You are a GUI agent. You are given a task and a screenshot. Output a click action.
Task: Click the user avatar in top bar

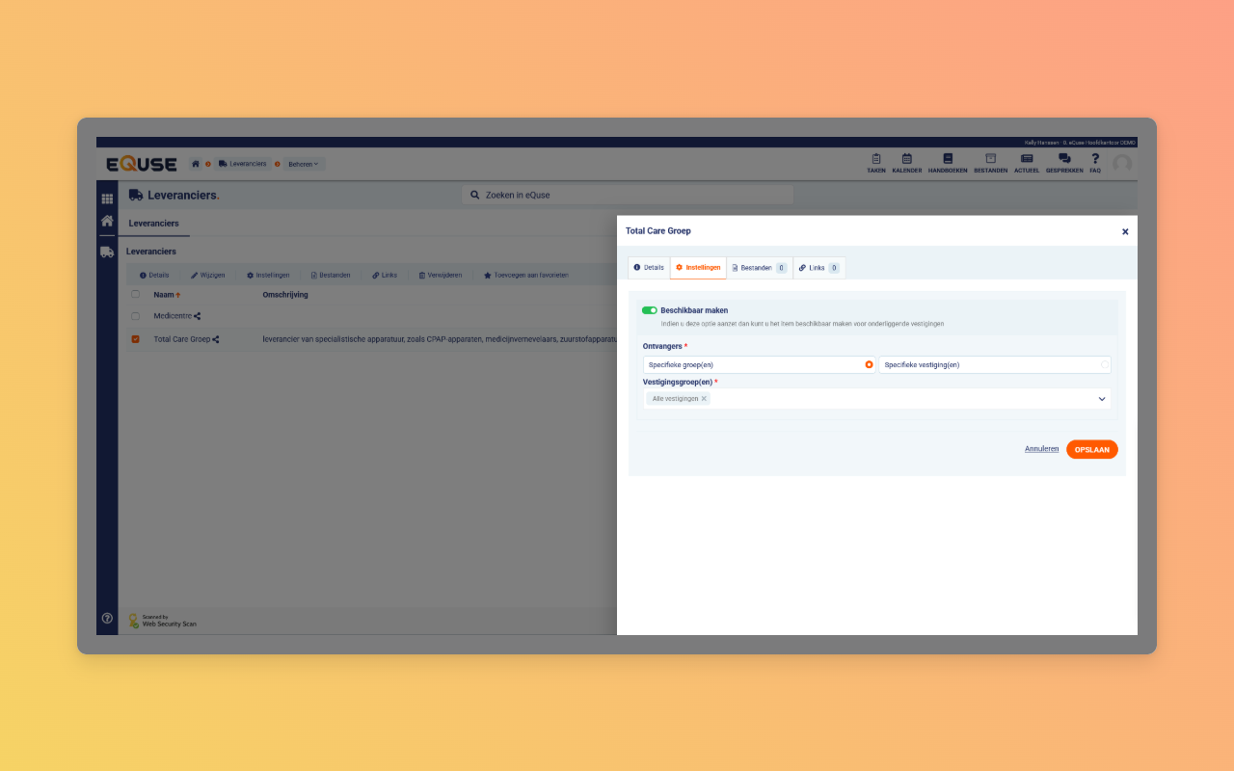click(x=1122, y=164)
